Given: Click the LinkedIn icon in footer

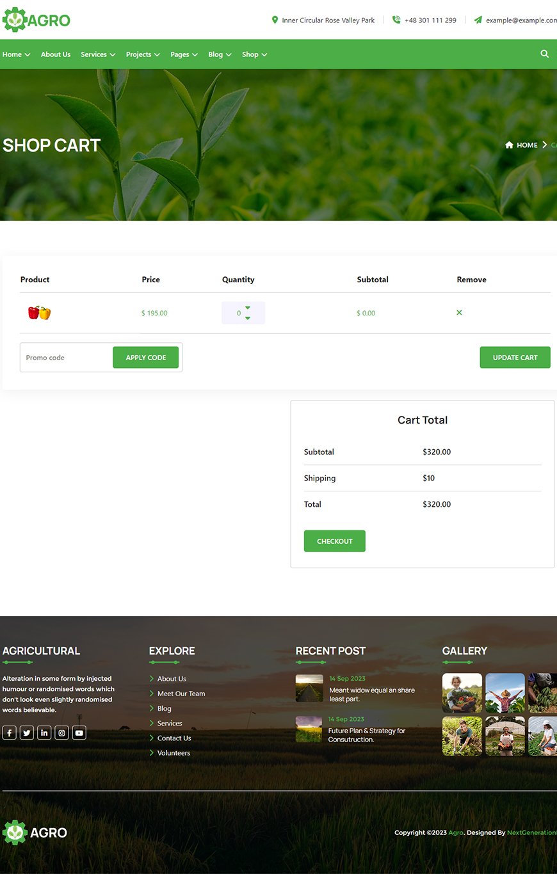Looking at the screenshot, I should 44,733.
